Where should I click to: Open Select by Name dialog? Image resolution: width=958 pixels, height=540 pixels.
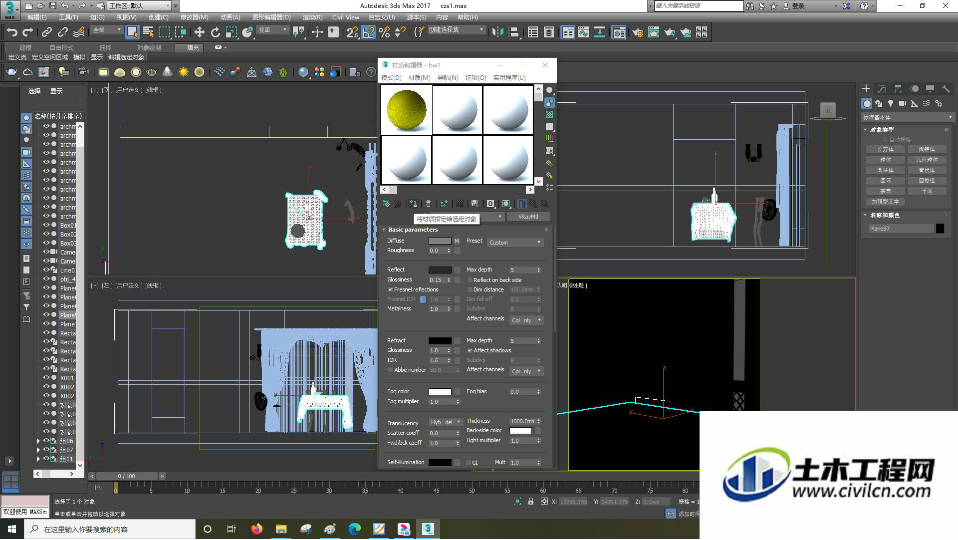pyautogui.click(x=148, y=32)
